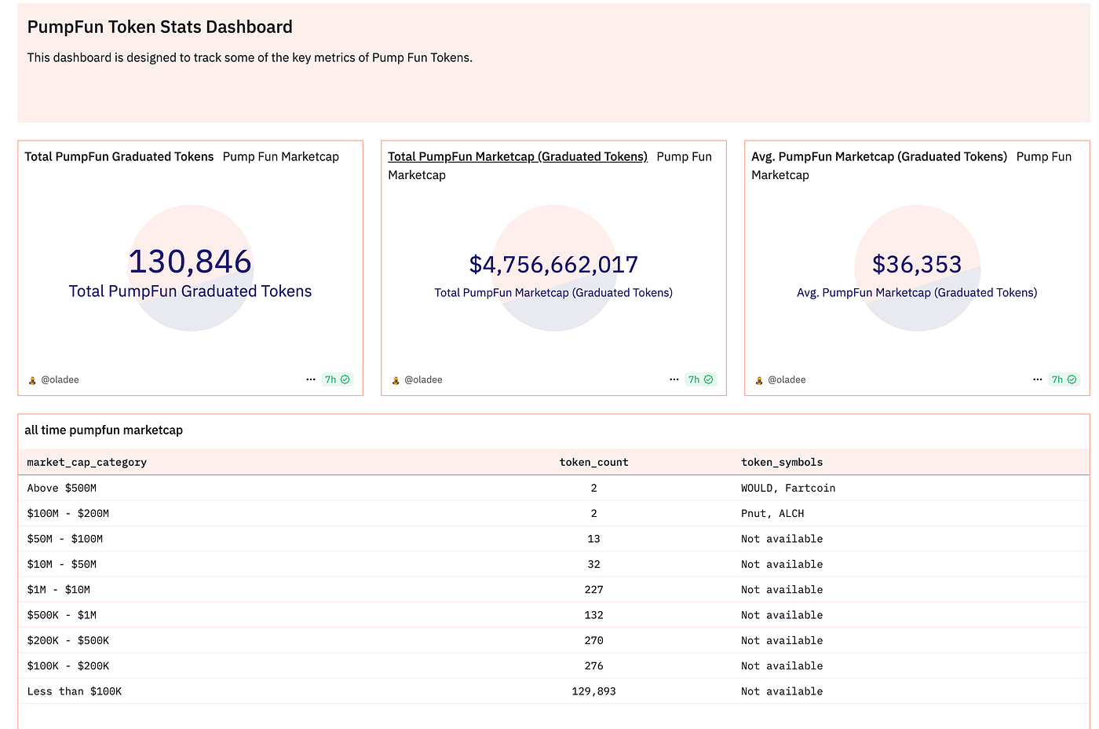This screenshot has width=1099, height=729.
Task: Open @oladee avatar on Total Graduated Tokens card
Action: tap(32, 380)
